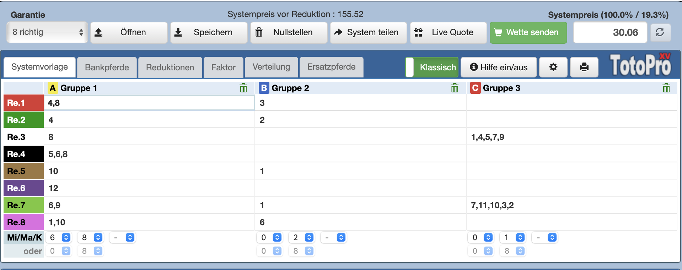Send the bet with Wette senden
The image size is (682, 270).
528,32
